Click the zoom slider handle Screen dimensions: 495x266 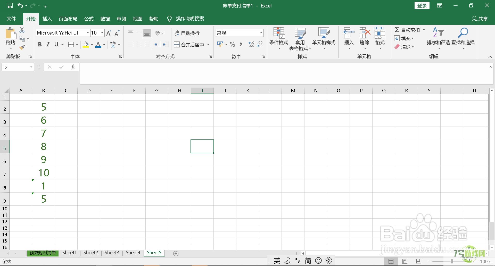click(452, 261)
